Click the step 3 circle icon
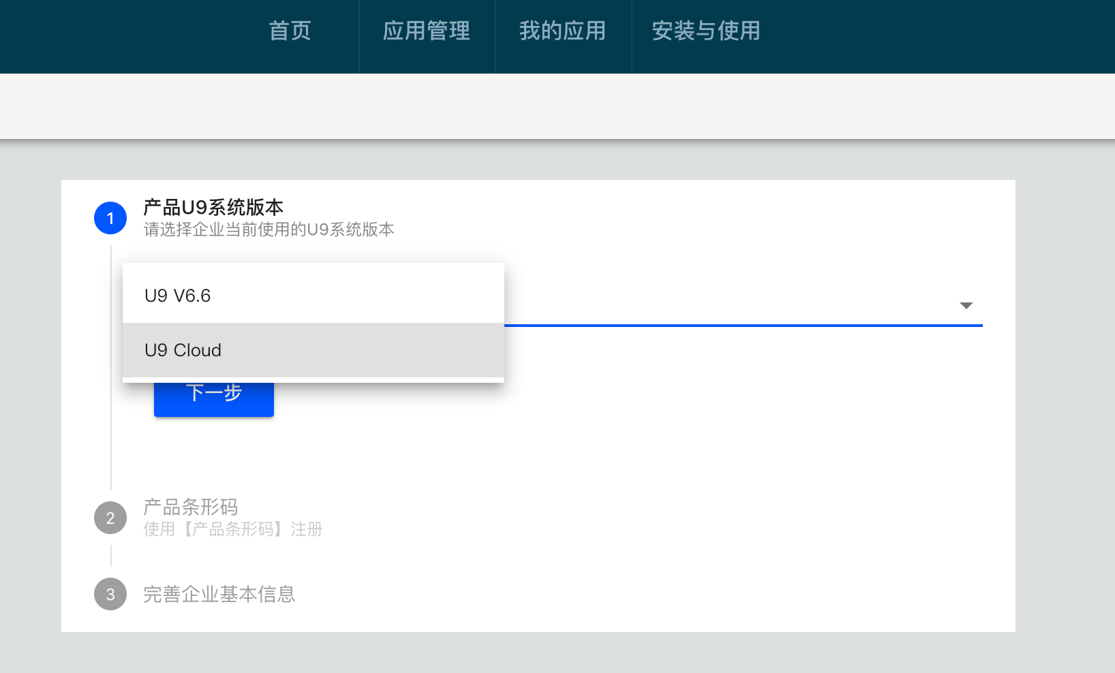1115x673 pixels. (110, 594)
